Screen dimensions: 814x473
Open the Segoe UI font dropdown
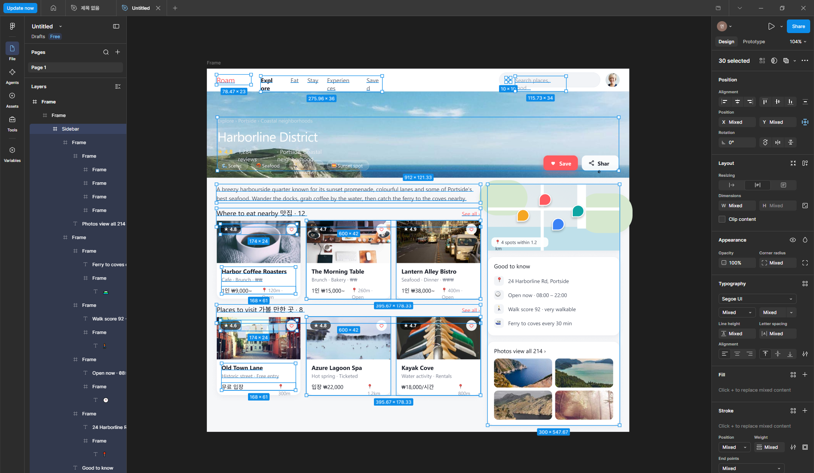757,299
